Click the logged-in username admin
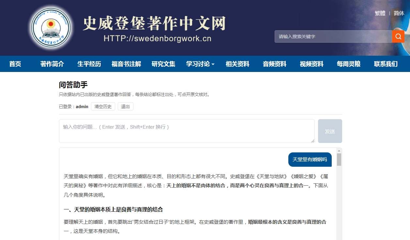This screenshot has width=410, height=240. [x=82, y=106]
